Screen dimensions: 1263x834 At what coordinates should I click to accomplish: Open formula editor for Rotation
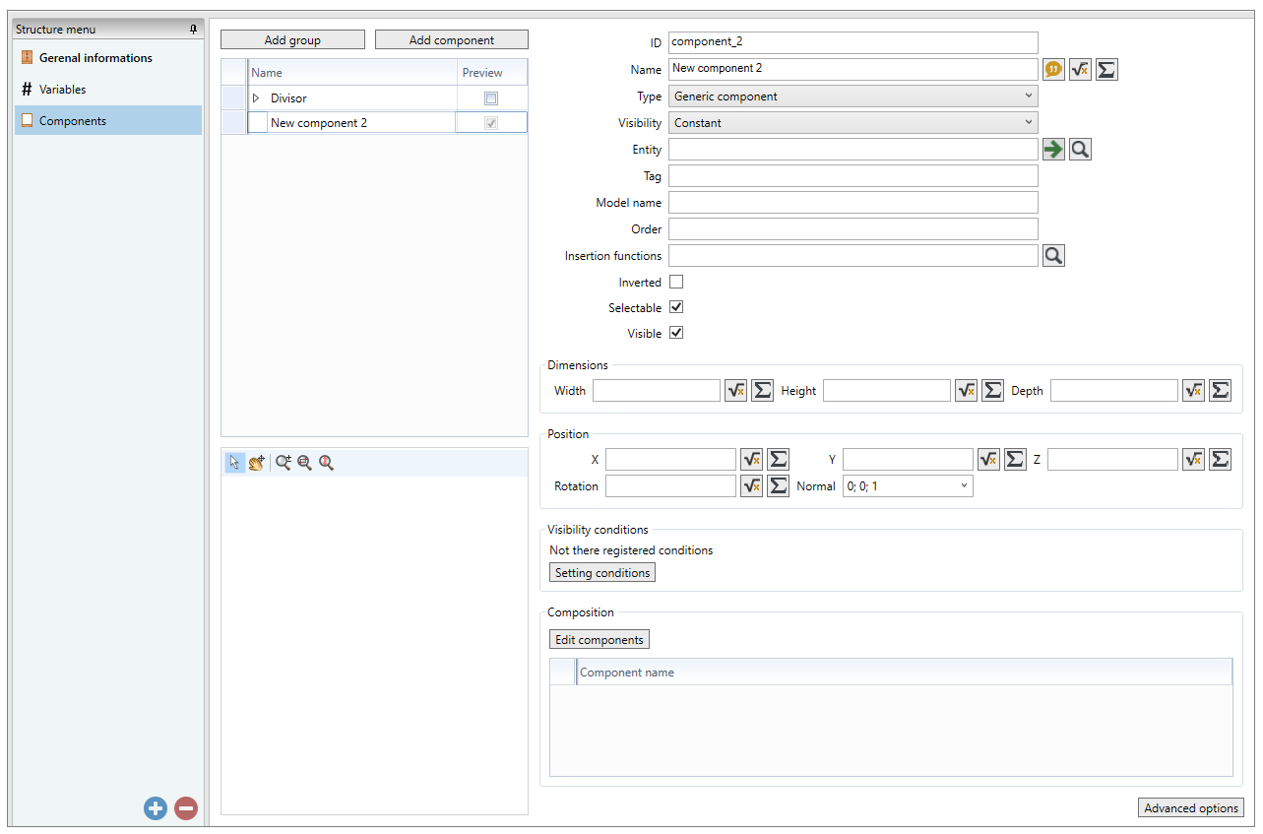pos(751,485)
